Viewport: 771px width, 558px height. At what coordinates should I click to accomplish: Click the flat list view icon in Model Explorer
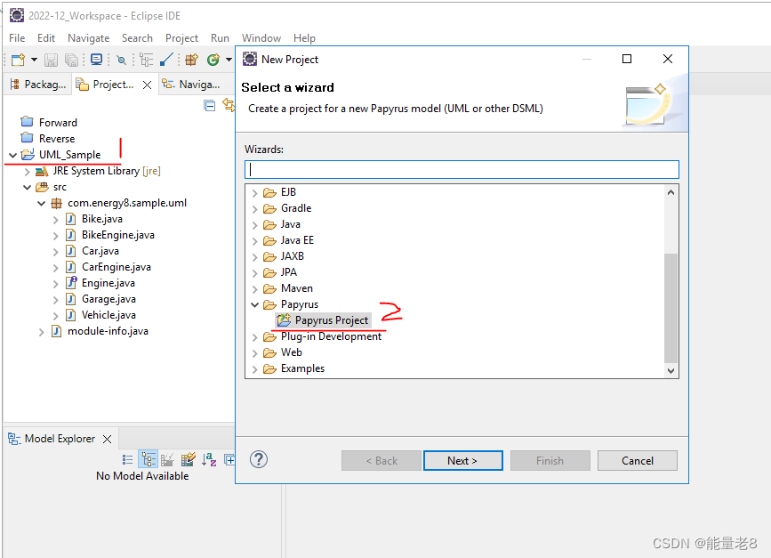pyautogui.click(x=128, y=459)
